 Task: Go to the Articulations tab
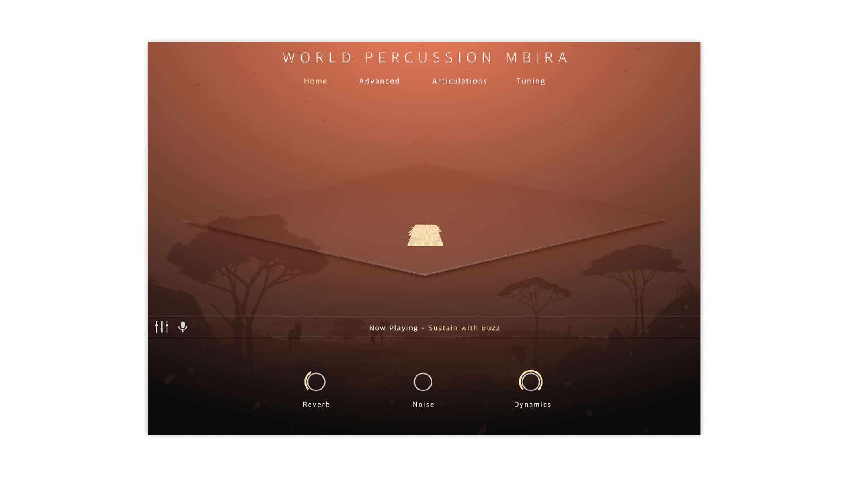(x=459, y=81)
